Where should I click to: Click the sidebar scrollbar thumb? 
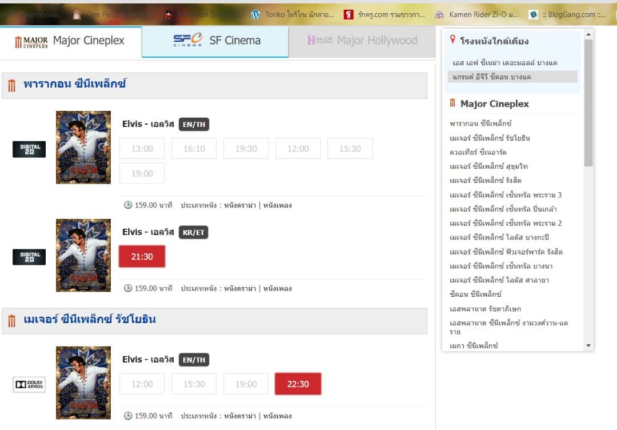pyautogui.click(x=588, y=103)
